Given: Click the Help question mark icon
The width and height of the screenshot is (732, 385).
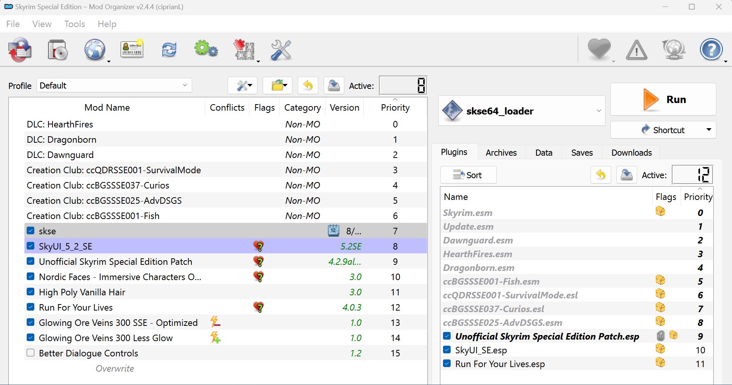Looking at the screenshot, I should click(x=711, y=49).
